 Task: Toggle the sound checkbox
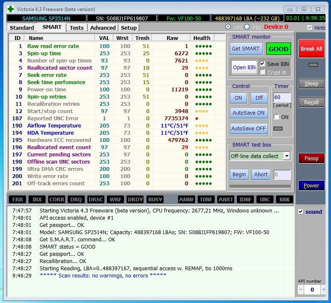(x=301, y=211)
